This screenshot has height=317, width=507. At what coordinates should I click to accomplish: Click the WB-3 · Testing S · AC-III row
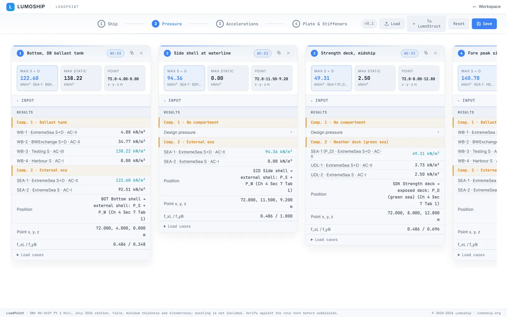point(81,151)
